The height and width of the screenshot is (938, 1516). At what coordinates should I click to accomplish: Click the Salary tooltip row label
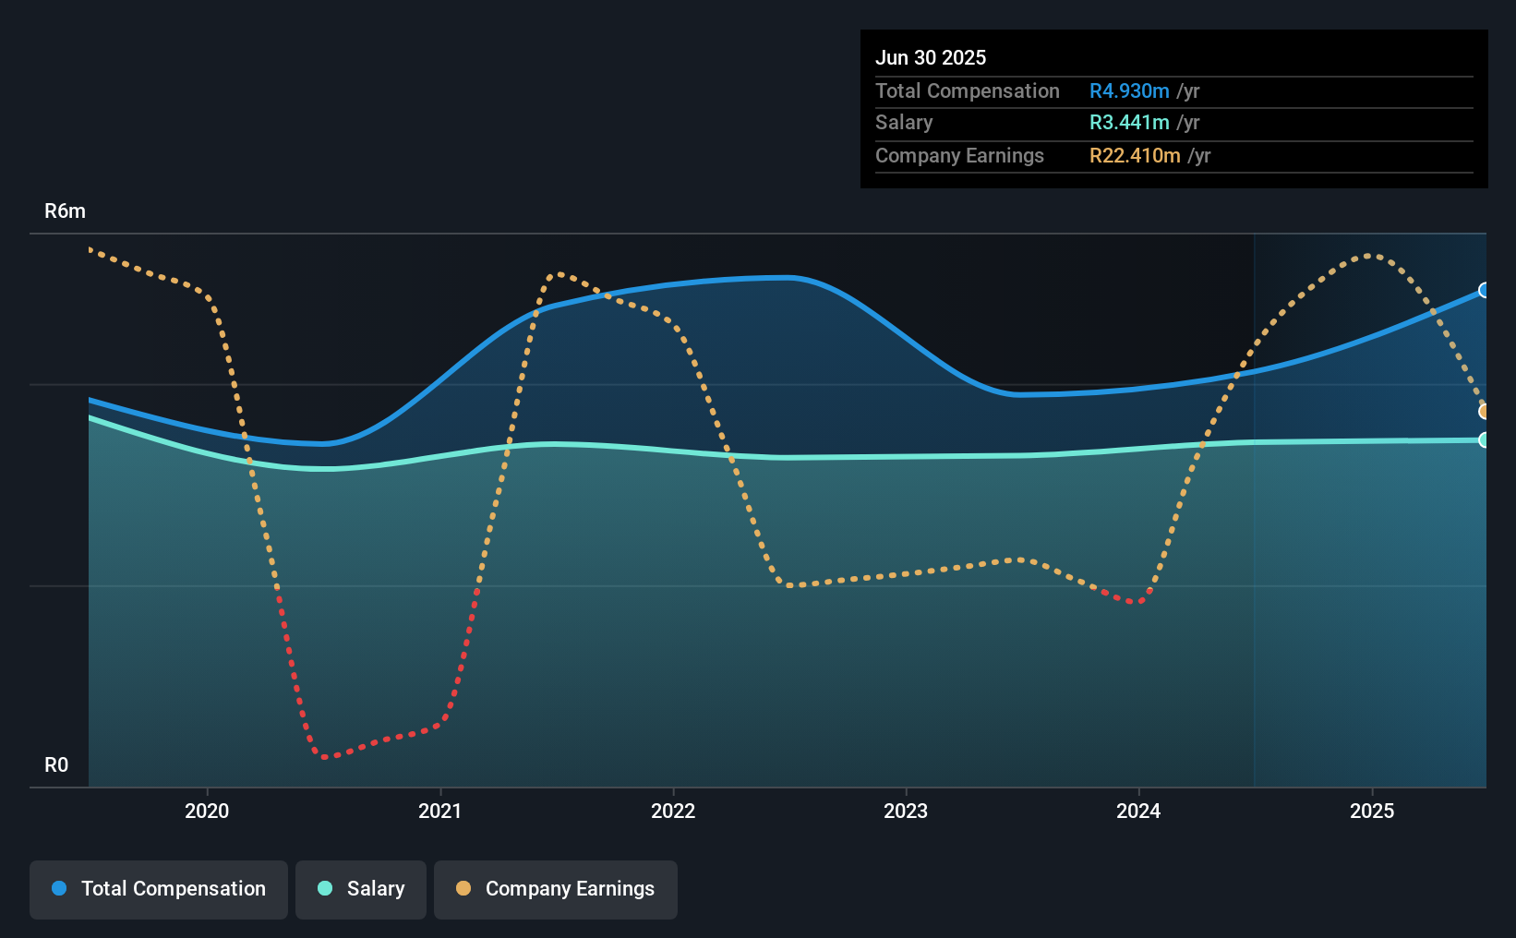point(904,123)
